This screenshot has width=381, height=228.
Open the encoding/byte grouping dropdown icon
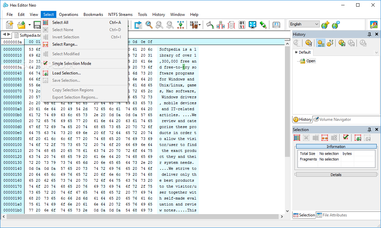click(195, 25)
